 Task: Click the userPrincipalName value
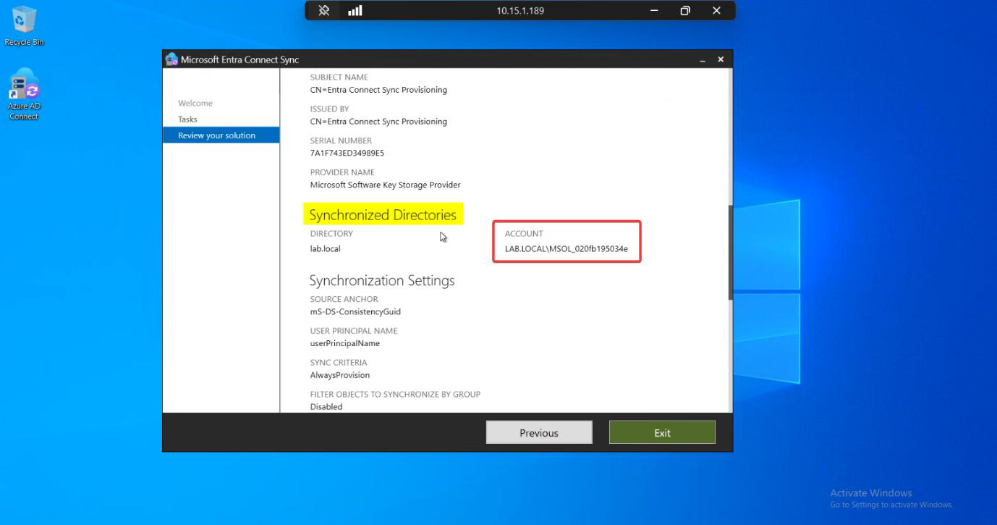344,343
